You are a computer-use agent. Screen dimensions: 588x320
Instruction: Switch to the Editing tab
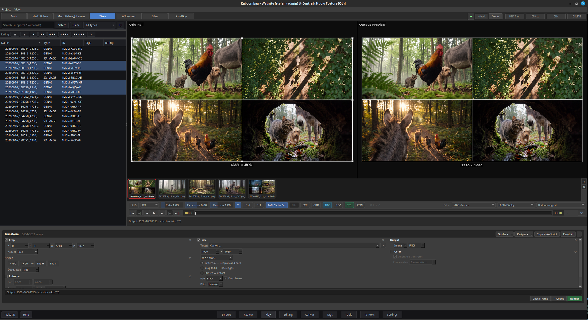[x=288, y=315]
